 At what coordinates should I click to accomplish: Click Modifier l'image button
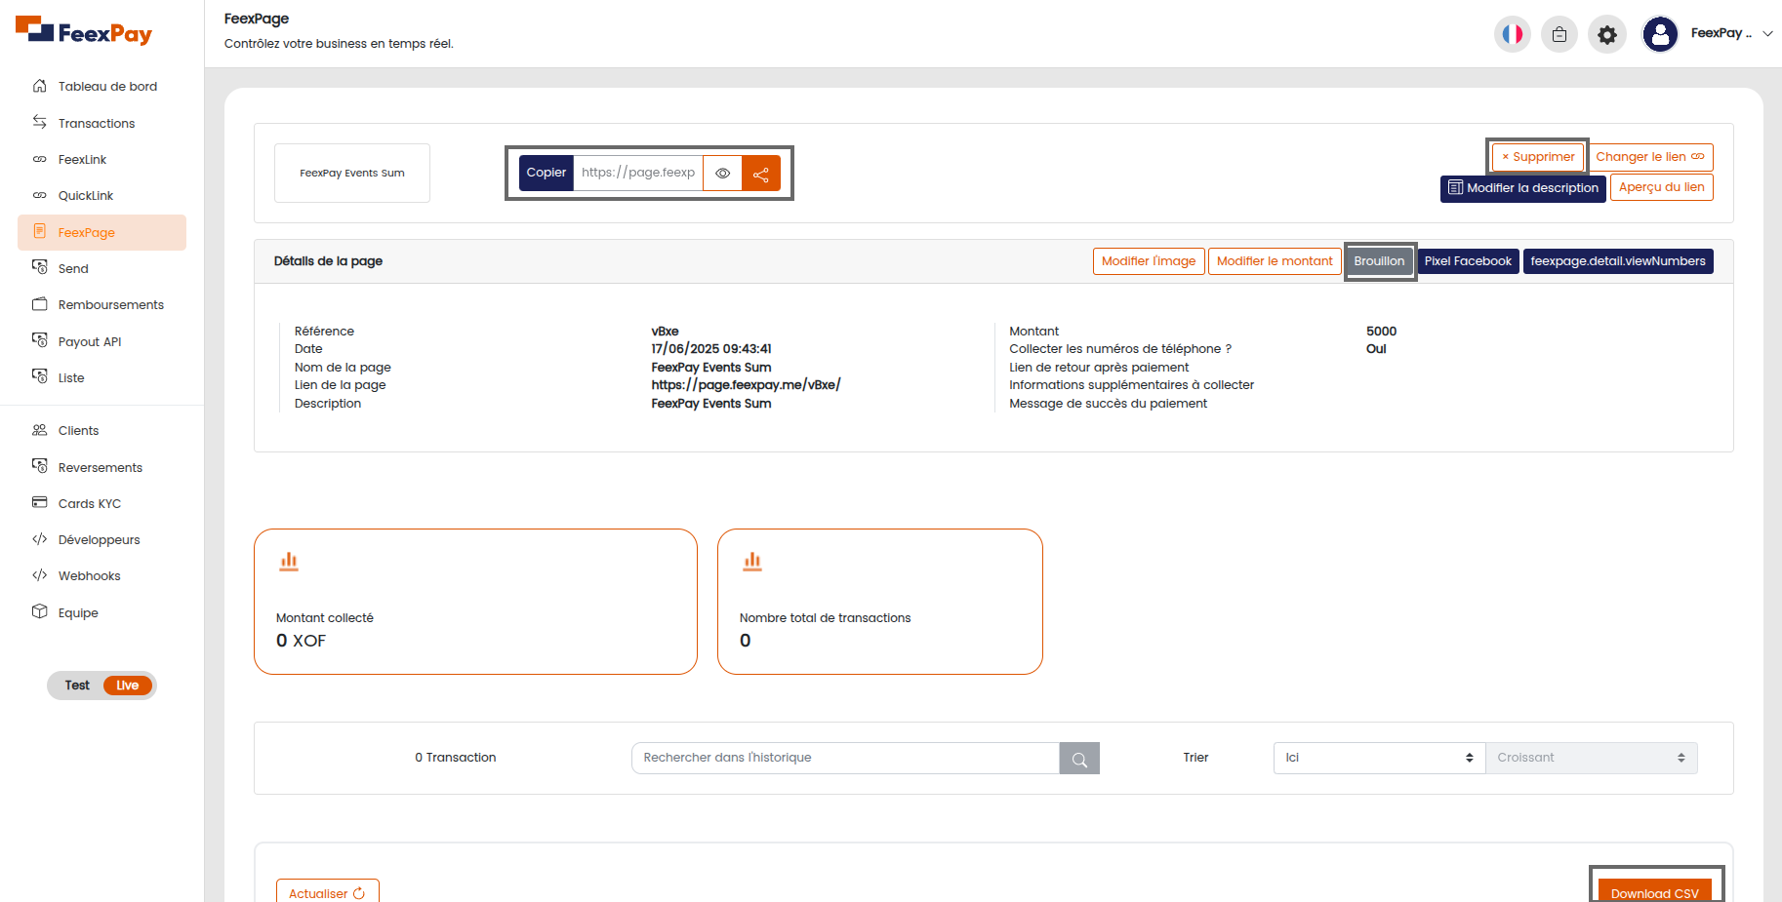click(x=1149, y=261)
